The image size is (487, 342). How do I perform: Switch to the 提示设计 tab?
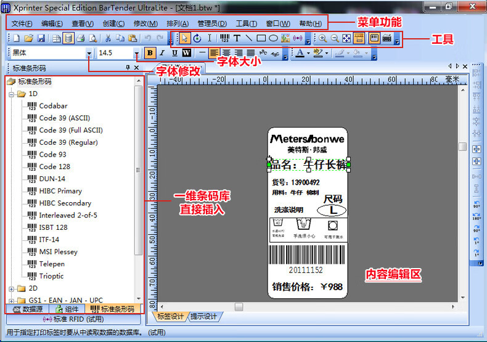(203, 317)
